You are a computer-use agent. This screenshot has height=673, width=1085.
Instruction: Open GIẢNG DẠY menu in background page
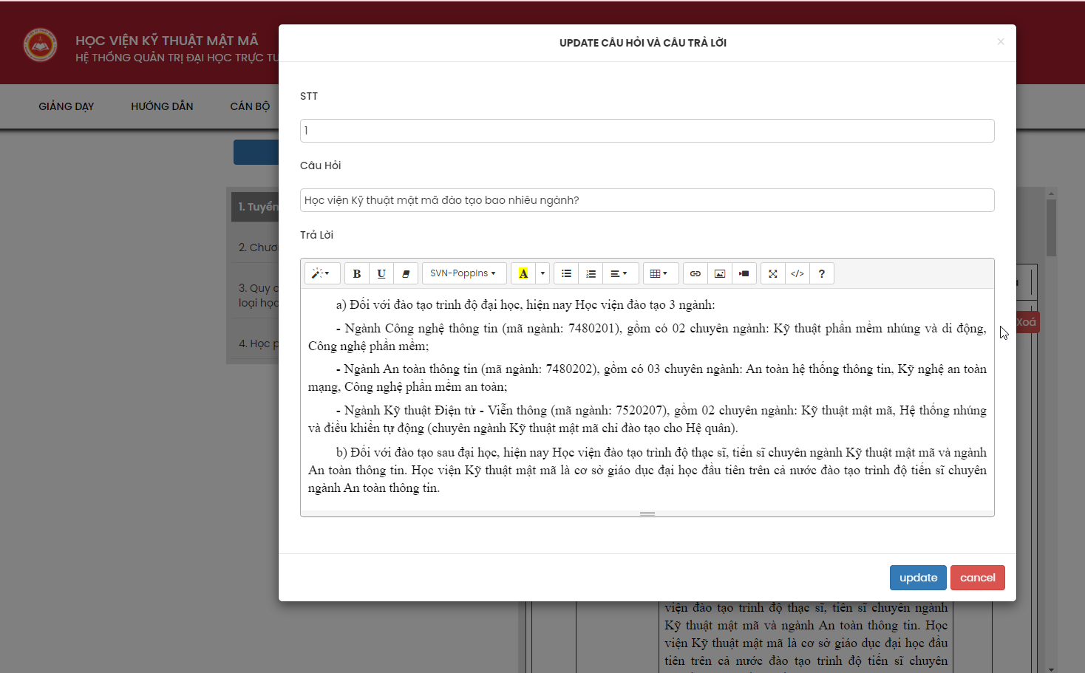click(x=67, y=106)
